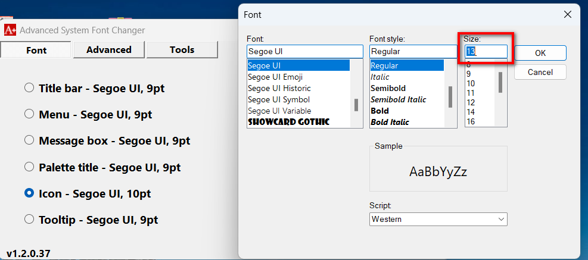Select the Menu font radio button
Image resolution: width=588 pixels, height=260 pixels.
[x=29, y=114]
